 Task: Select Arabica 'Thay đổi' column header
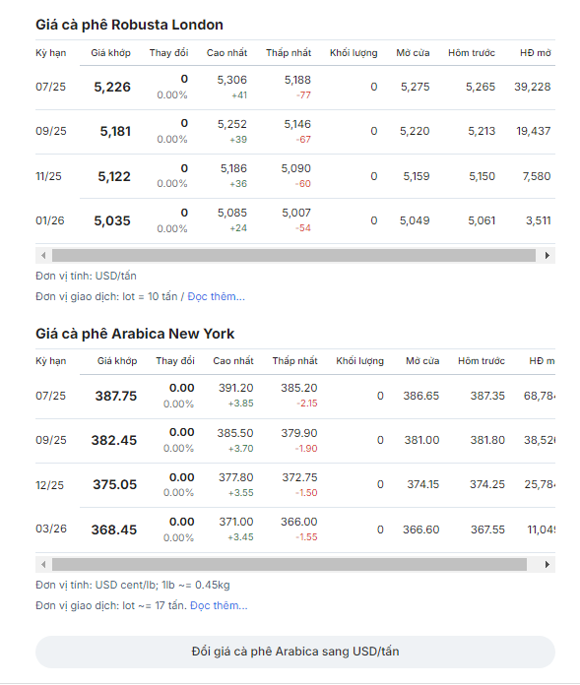pyautogui.click(x=175, y=361)
